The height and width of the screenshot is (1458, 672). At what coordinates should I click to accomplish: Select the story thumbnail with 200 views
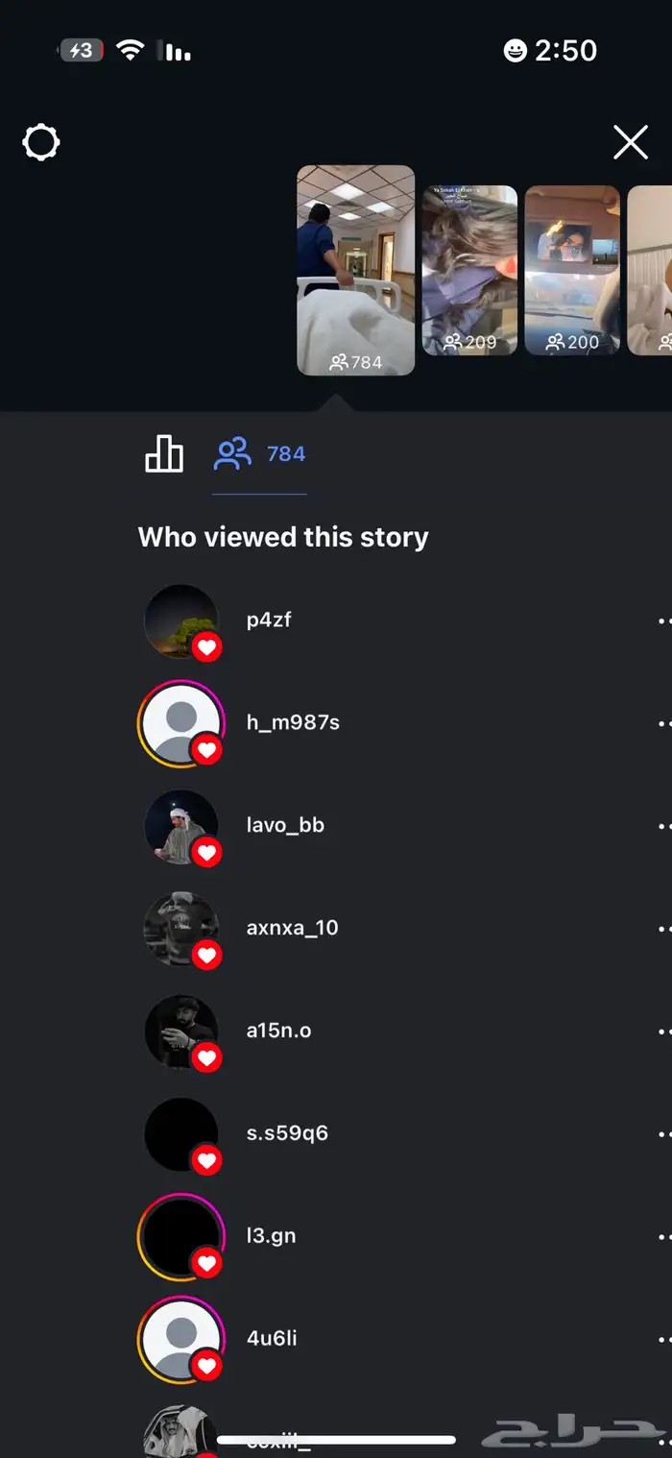pyautogui.click(x=572, y=270)
